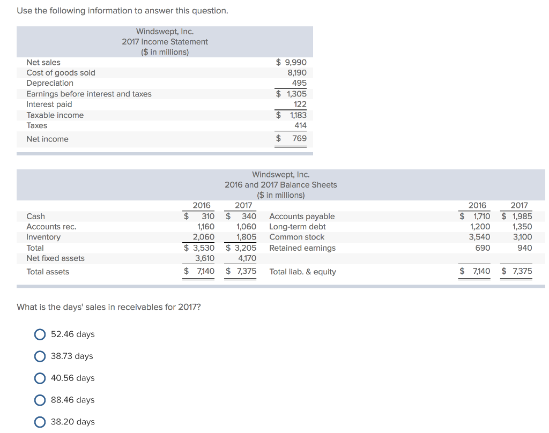Click the 2016 current assets total $3,530

199,248
